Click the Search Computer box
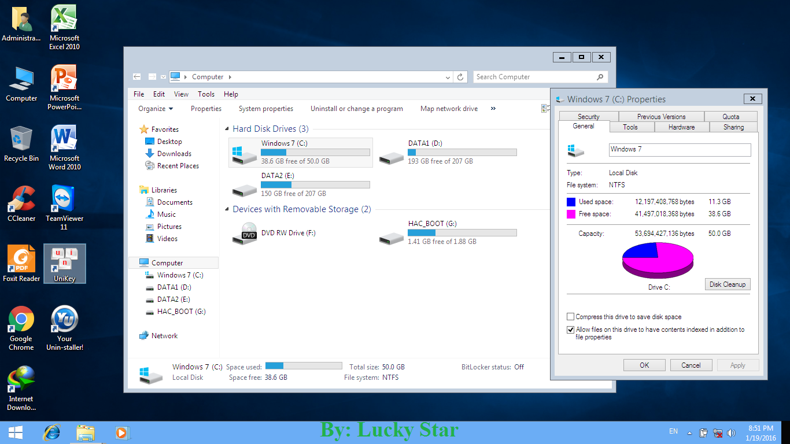This screenshot has width=790, height=444. tap(541, 77)
